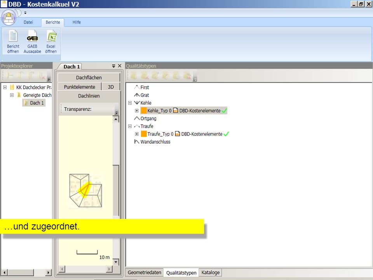
Task: Select KK Dachdecker project in tree
Action: click(34, 87)
